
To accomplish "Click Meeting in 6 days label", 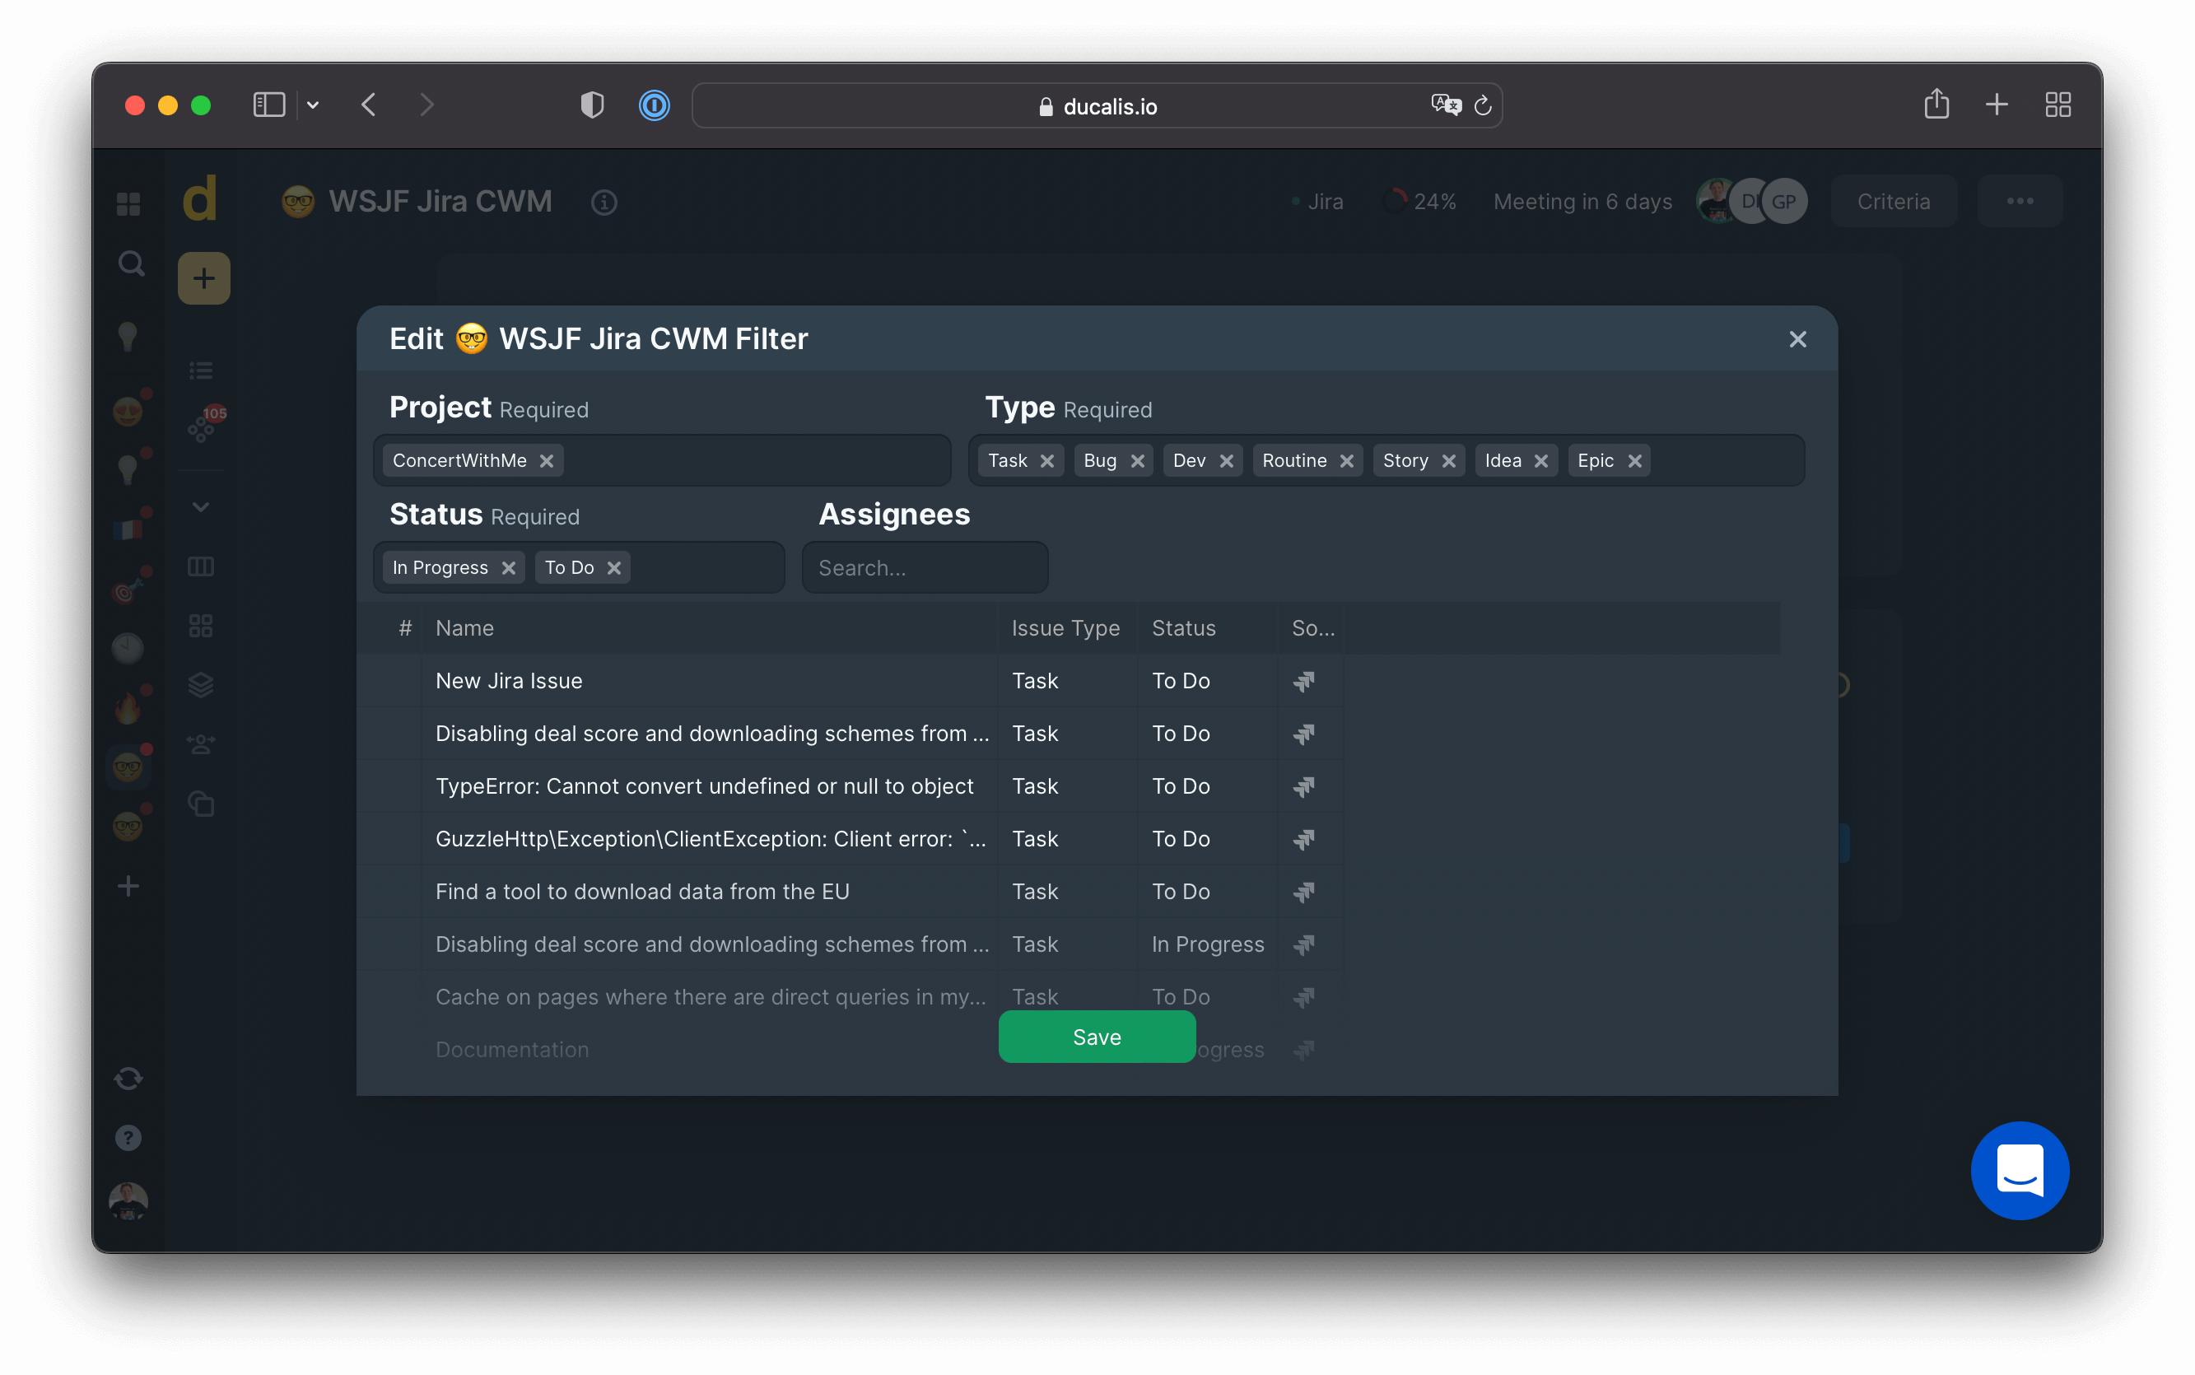I will (x=1582, y=202).
